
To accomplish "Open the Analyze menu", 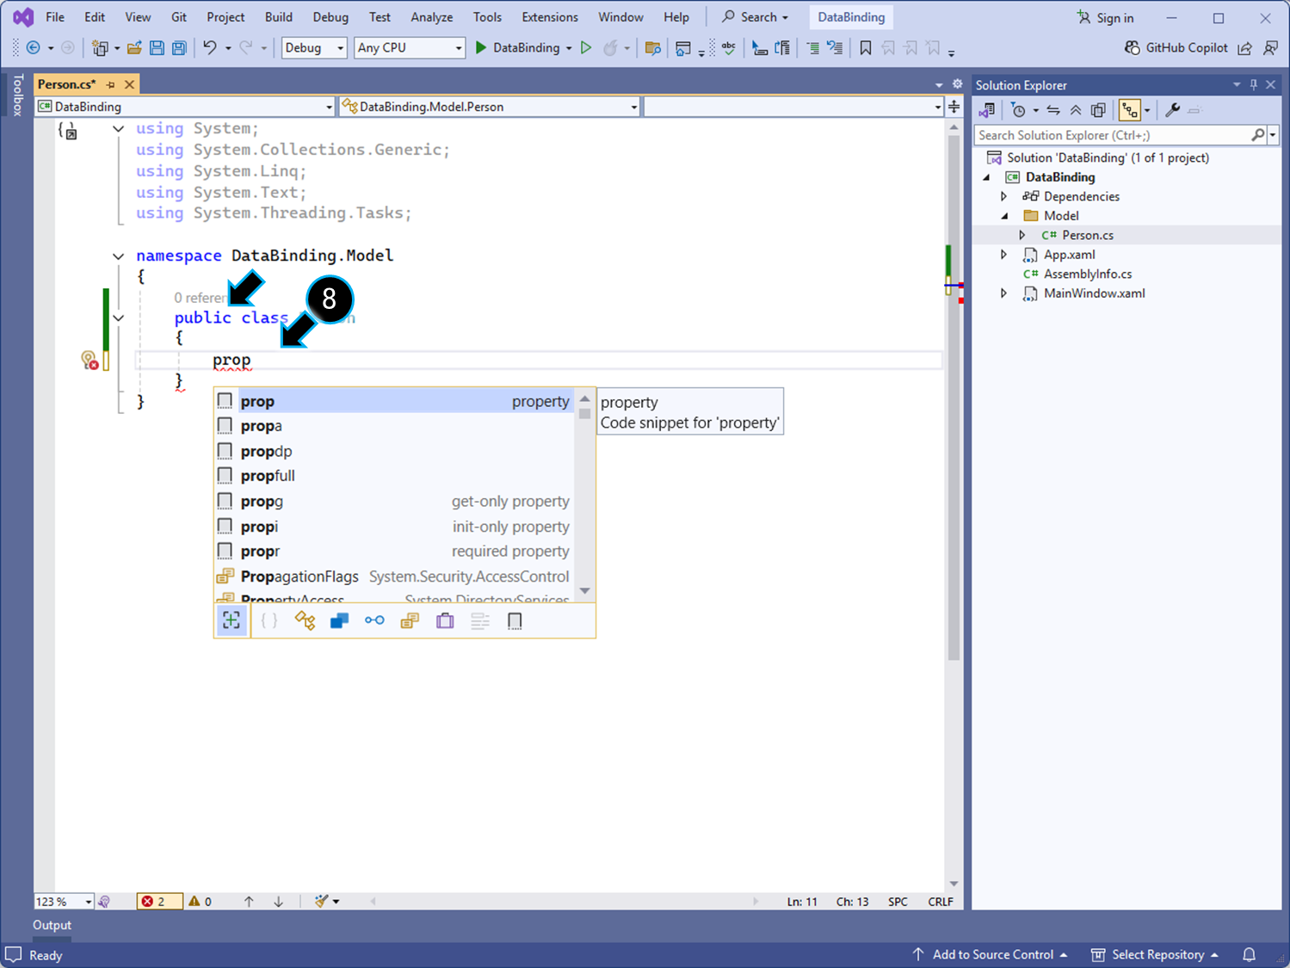I will tap(432, 17).
